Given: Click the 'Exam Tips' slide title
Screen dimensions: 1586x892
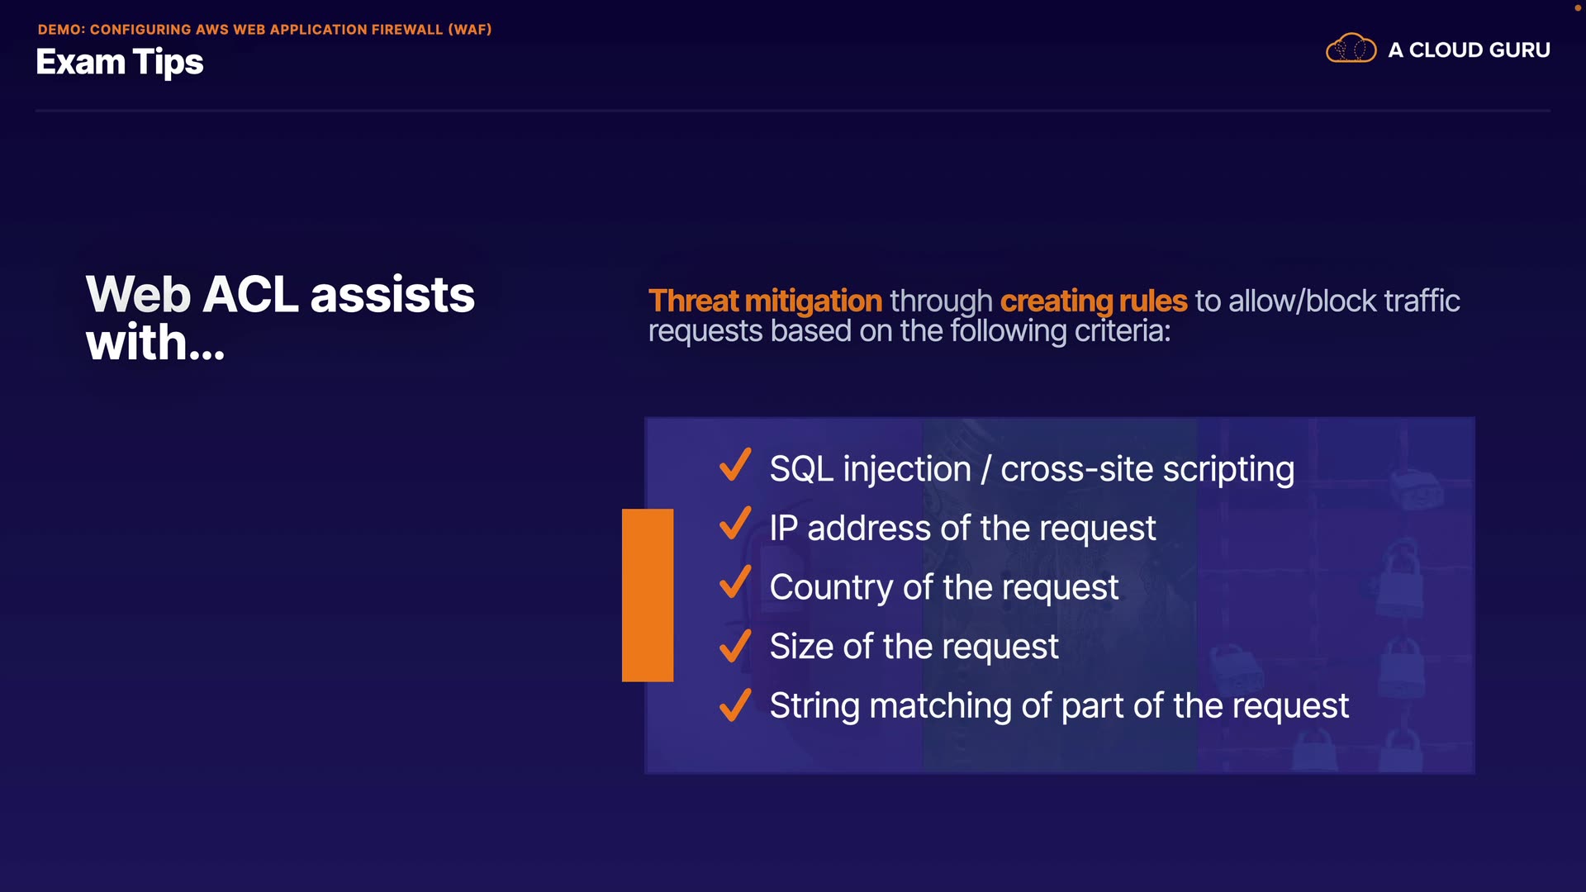Looking at the screenshot, I should click(x=120, y=62).
